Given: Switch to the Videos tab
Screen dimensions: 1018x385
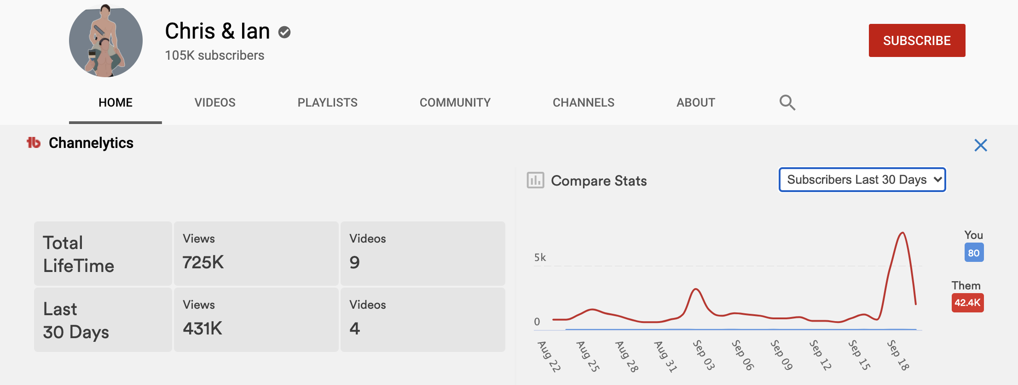Looking at the screenshot, I should tap(215, 102).
